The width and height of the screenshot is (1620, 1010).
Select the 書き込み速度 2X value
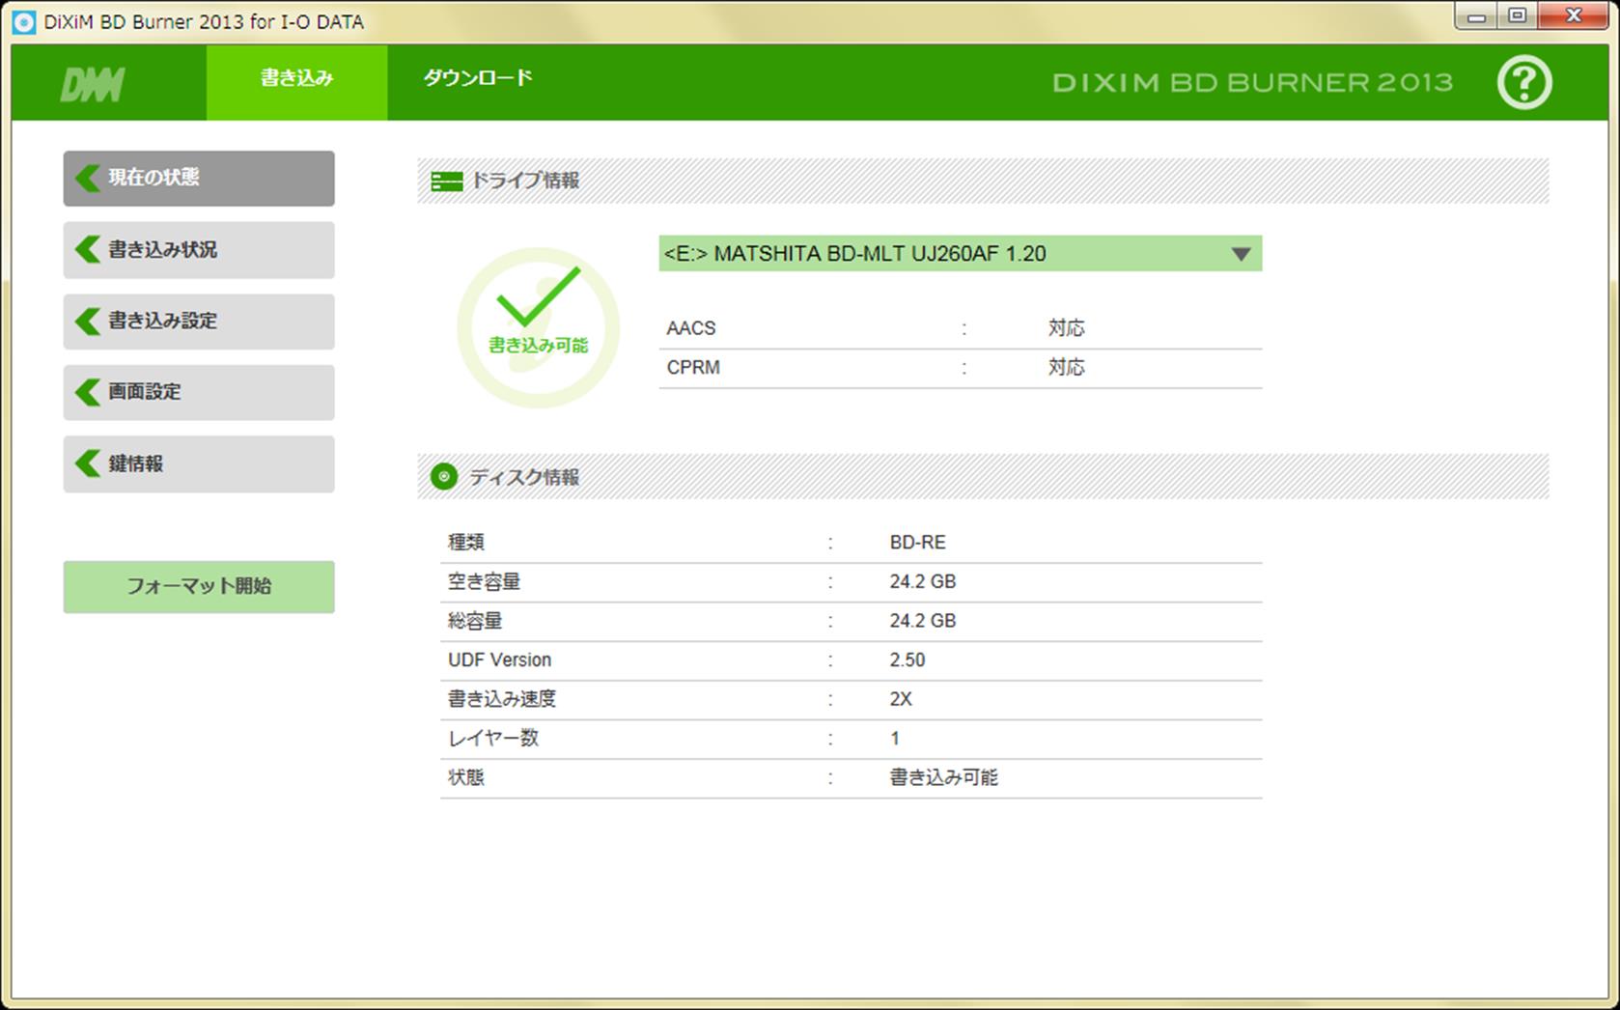(901, 700)
